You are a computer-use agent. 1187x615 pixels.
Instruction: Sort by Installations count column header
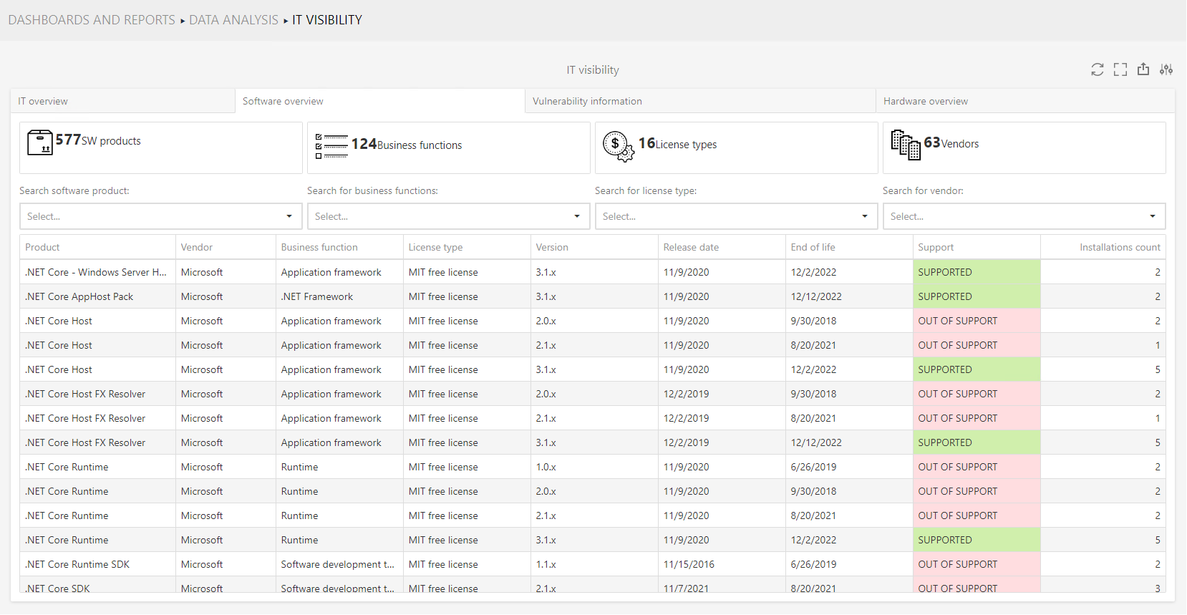[1119, 247]
